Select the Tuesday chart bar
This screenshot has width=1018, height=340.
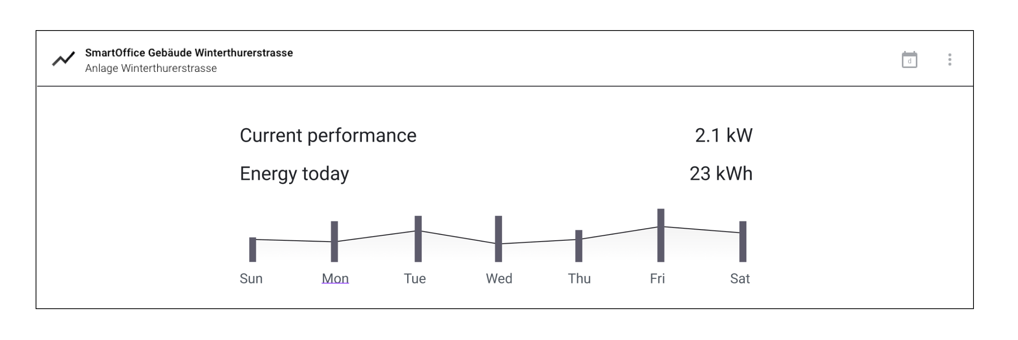(x=418, y=239)
